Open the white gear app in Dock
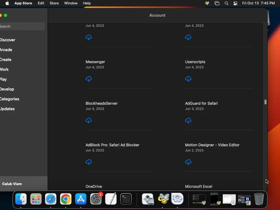 (177, 199)
